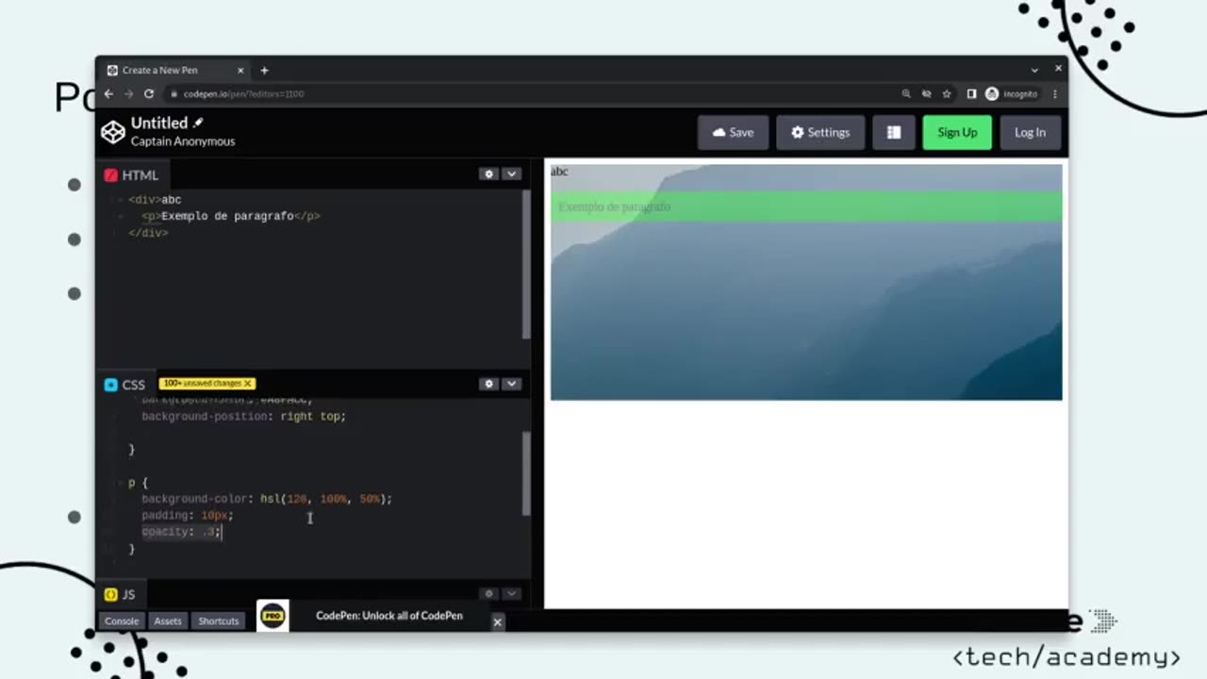
Task: Bookmark this tab with star icon
Action: pyautogui.click(x=947, y=94)
